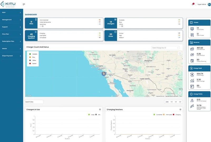This screenshot has width=211, height=142.
Task: Close the Chargers In Use chart
Action: pyautogui.click(x=100, y=110)
